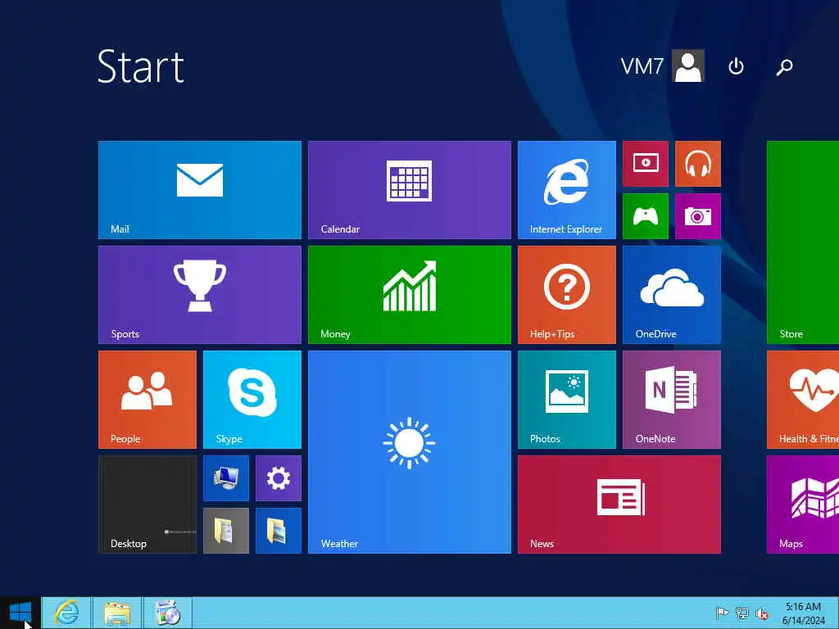Click the Windows Start button in taskbar
This screenshot has height=629, width=839.
pos(20,613)
